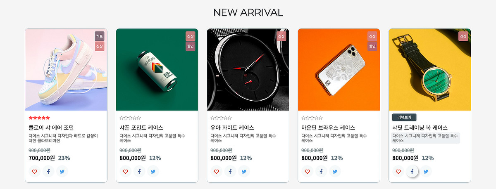The height and width of the screenshot is (189, 496).
Task: Open the black watch product photo
Action: click(x=248, y=69)
